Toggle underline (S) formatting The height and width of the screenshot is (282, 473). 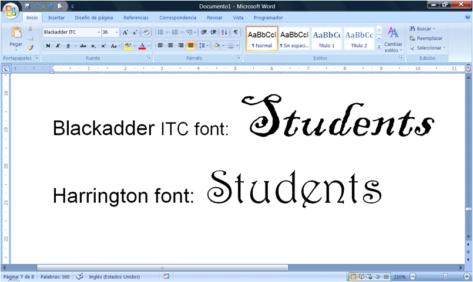tap(68, 46)
